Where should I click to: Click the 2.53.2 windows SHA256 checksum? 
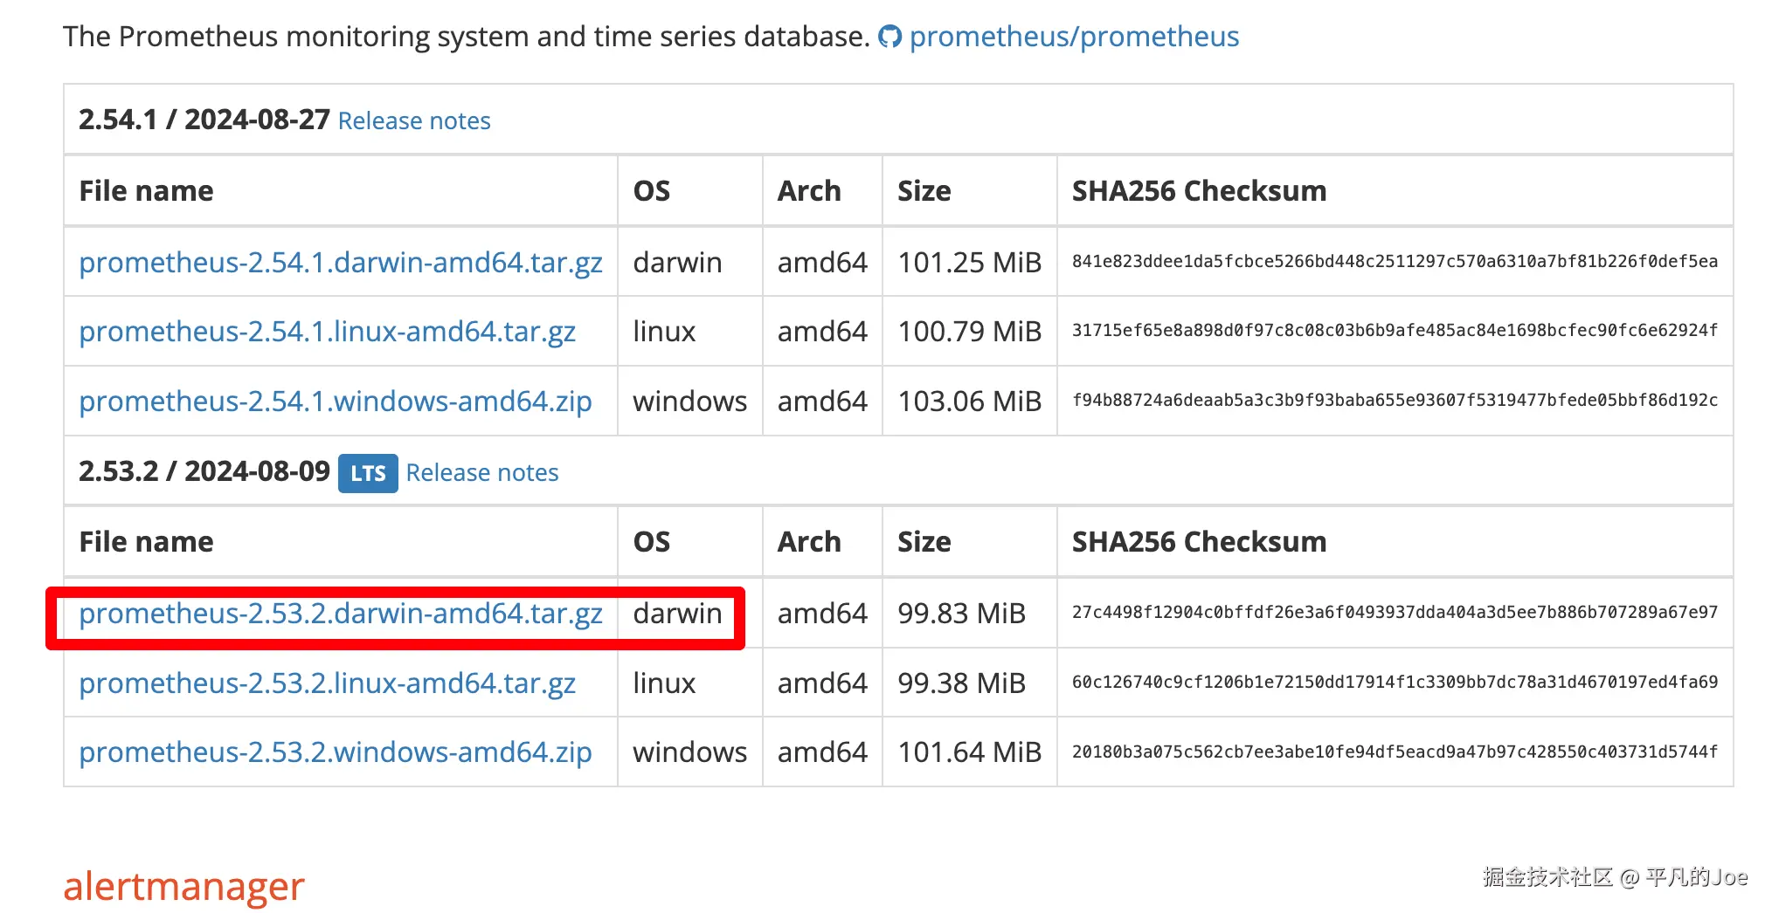[1395, 752]
